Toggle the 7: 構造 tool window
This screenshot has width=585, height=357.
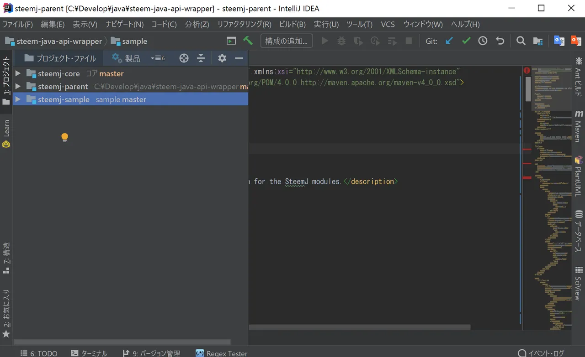[x=6, y=258]
